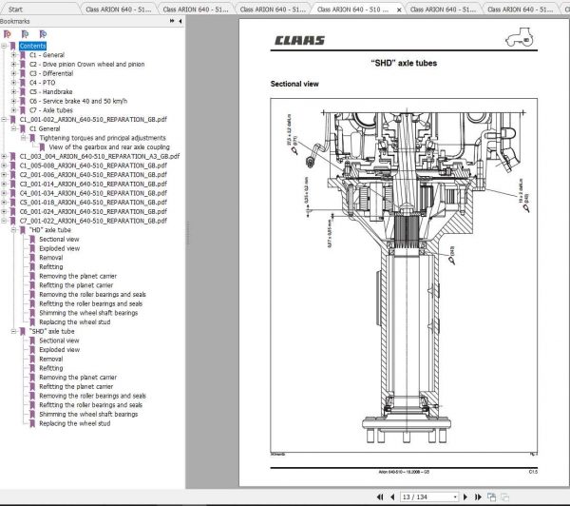Click the bookmark icon beside C1 General
The height and width of the screenshot is (506, 570).
click(x=23, y=128)
